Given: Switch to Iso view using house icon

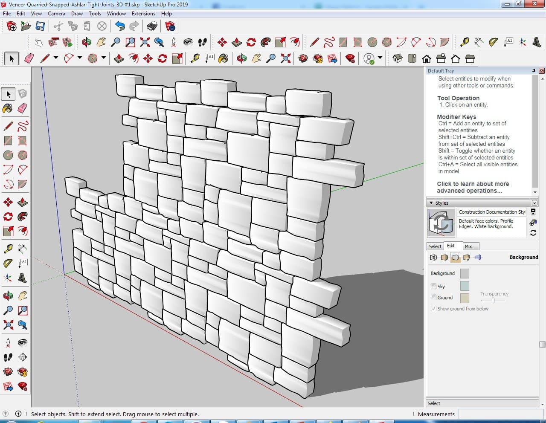Looking at the screenshot, I should click(x=397, y=58).
